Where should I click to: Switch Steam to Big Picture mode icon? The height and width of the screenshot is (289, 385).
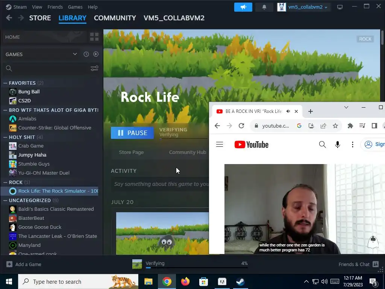click(340, 7)
